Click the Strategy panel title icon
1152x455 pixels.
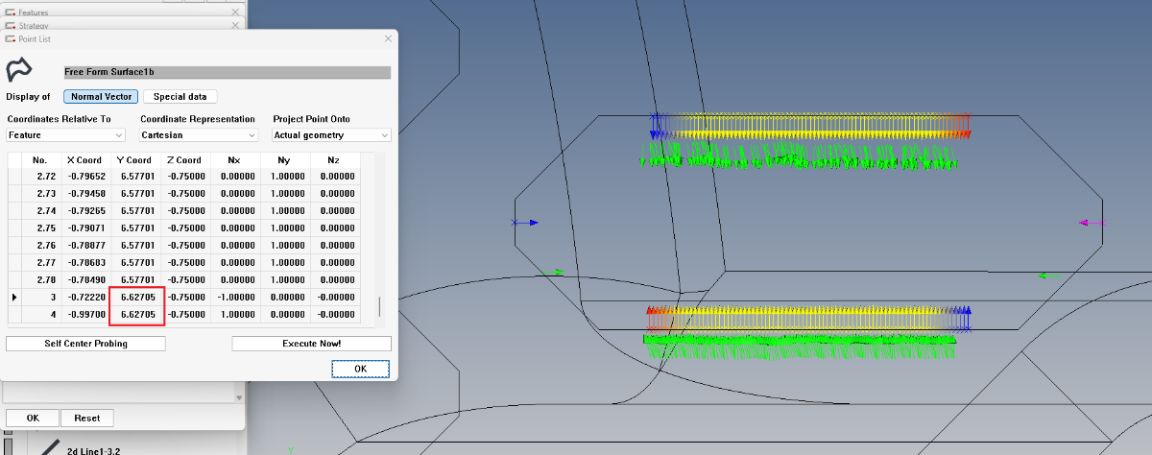(11, 26)
